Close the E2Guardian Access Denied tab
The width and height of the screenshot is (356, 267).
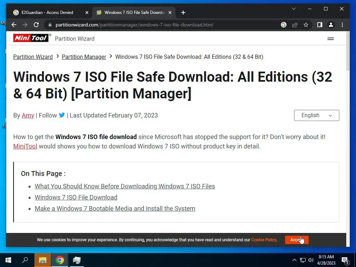(87, 13)
